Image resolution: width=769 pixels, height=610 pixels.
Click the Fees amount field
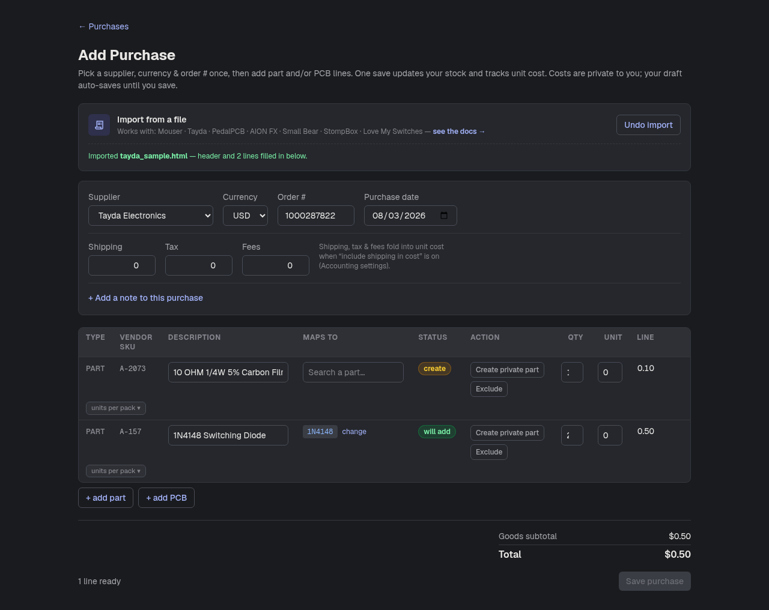276,265
